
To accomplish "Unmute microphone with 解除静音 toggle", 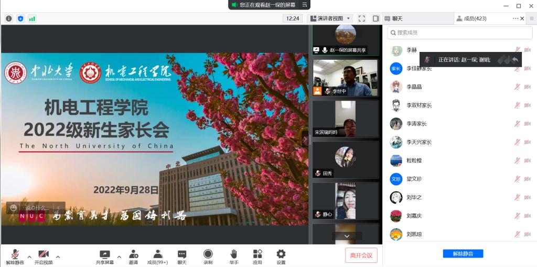I will pyautogui.click(x=15, y=255).
